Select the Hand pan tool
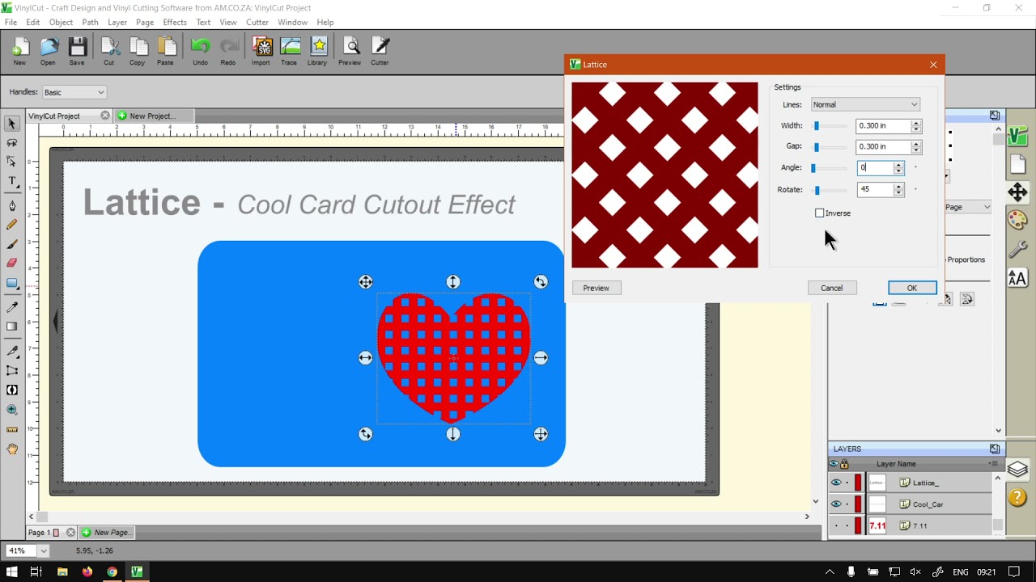1036x582 pixels. (x=12, y=449)
